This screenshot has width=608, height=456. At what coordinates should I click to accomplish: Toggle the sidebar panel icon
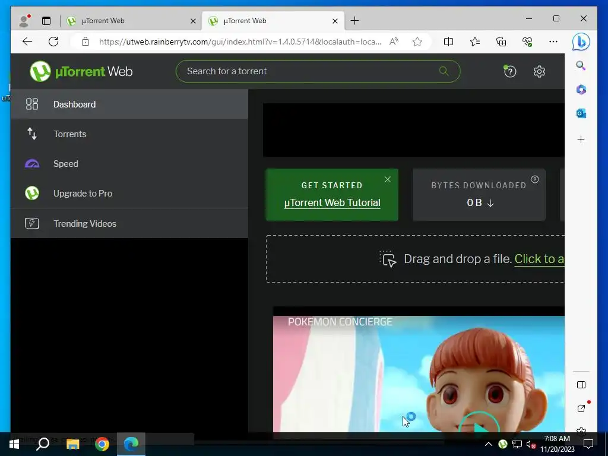(x=581, y=385)
